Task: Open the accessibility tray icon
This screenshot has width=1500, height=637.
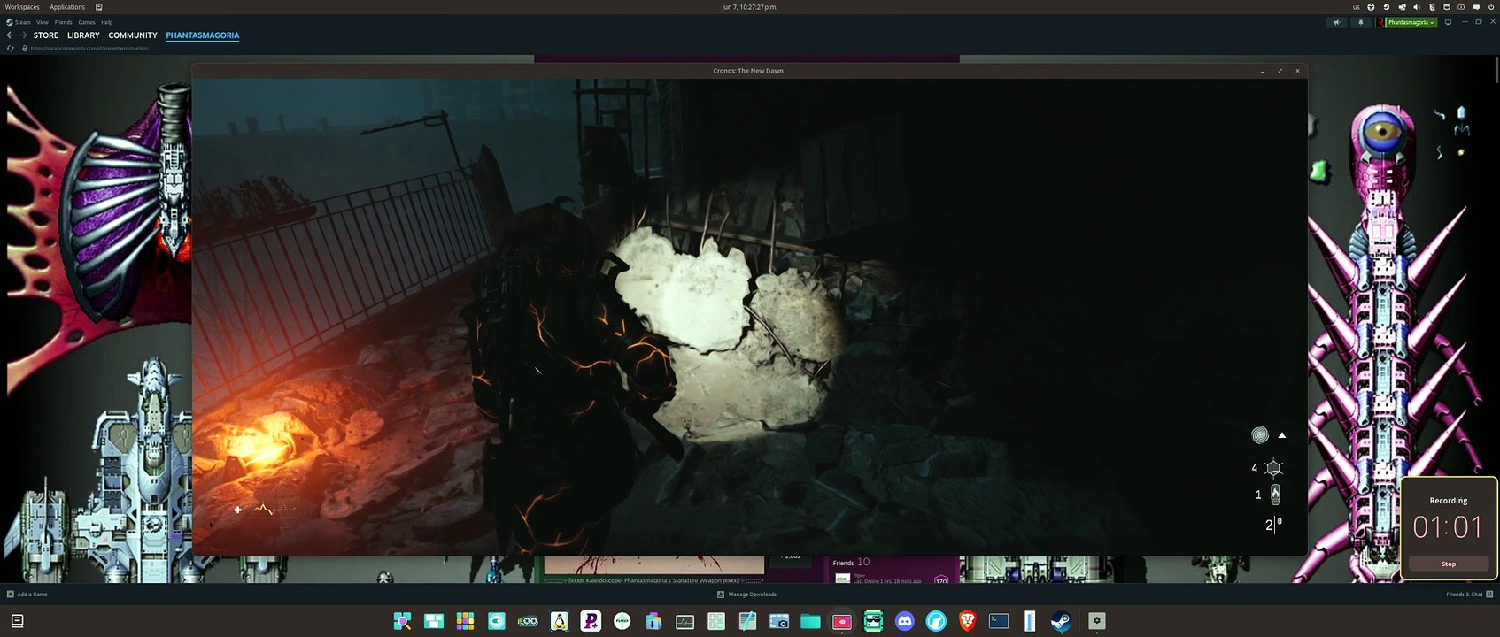Action: click(1371, 7)
